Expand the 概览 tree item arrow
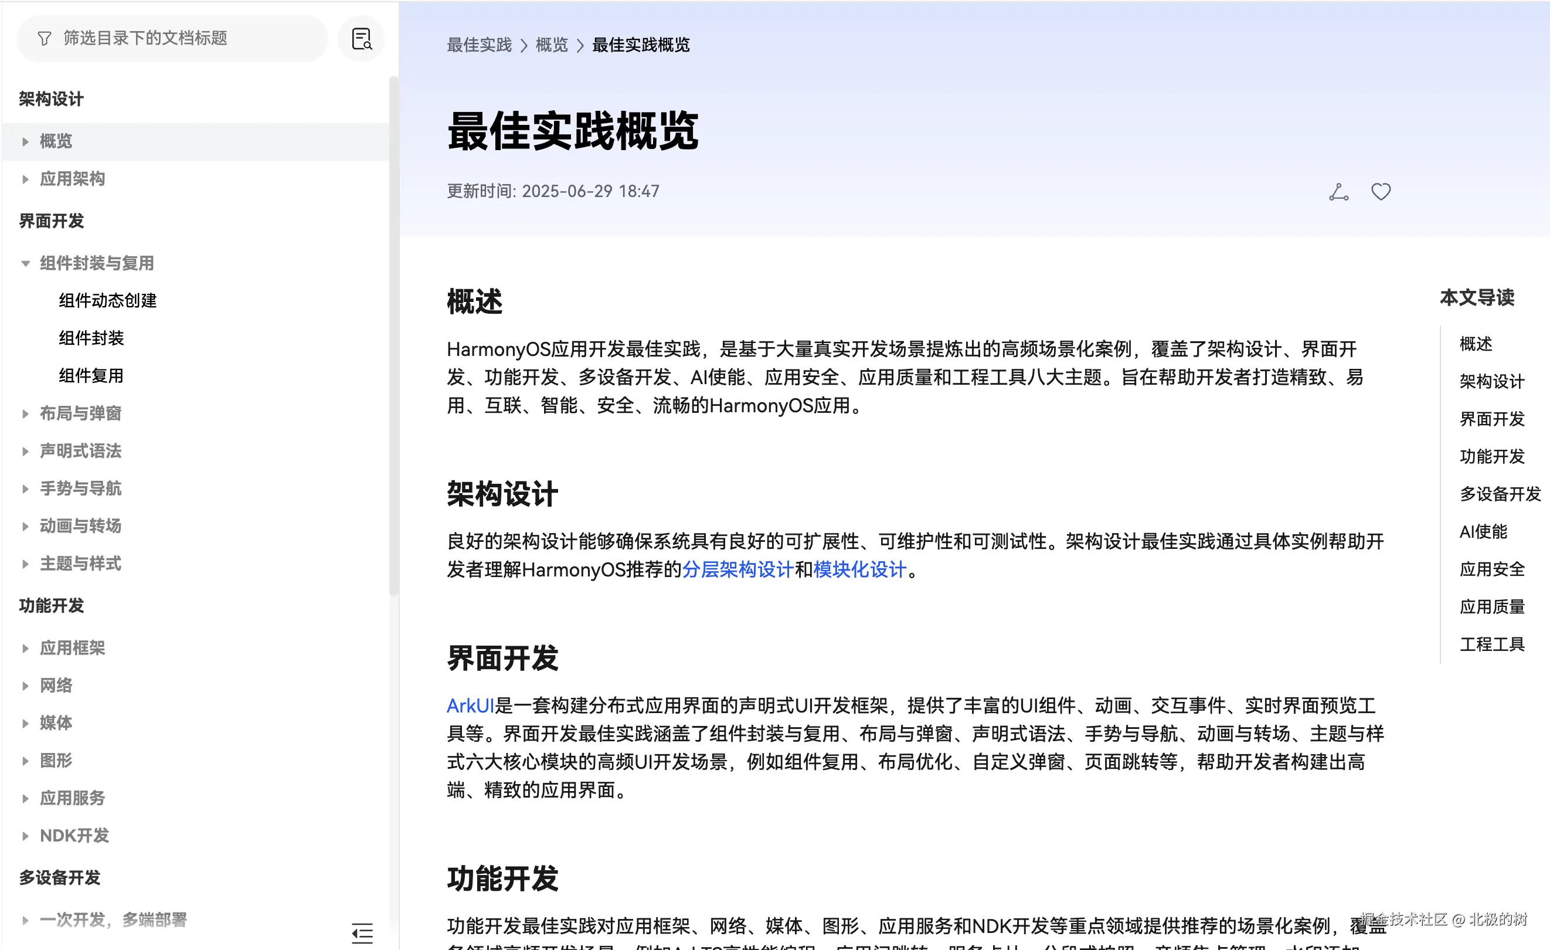This screenshot has height=950, width=1550. click(x=25, y=141)
